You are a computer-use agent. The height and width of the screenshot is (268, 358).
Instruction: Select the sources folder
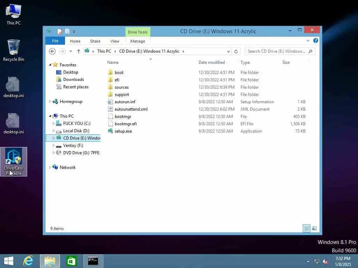point(122,87)
